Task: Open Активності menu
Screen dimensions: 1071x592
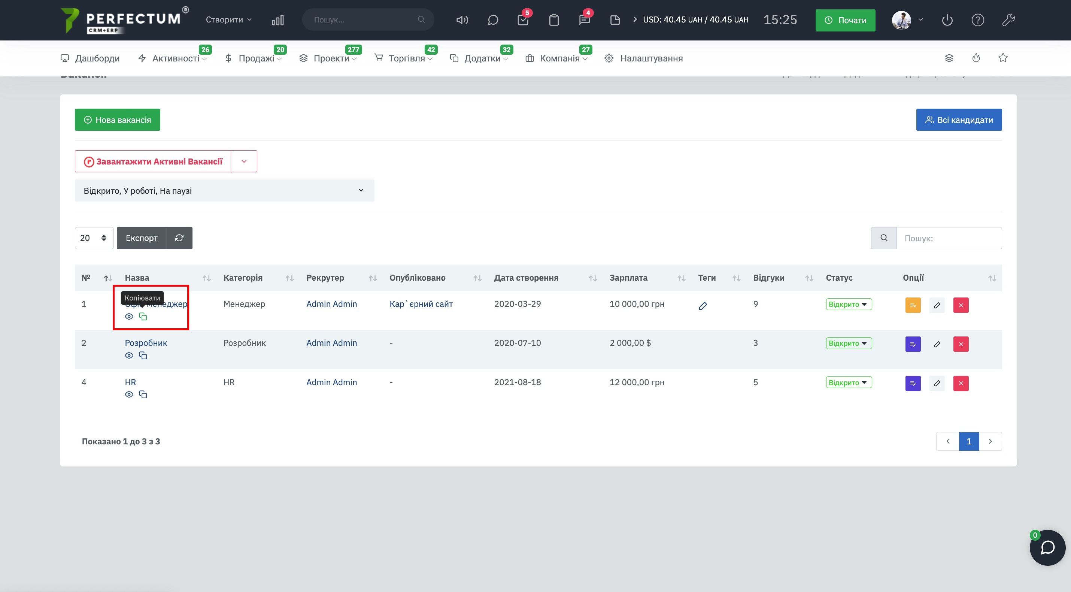Action: 173,58
